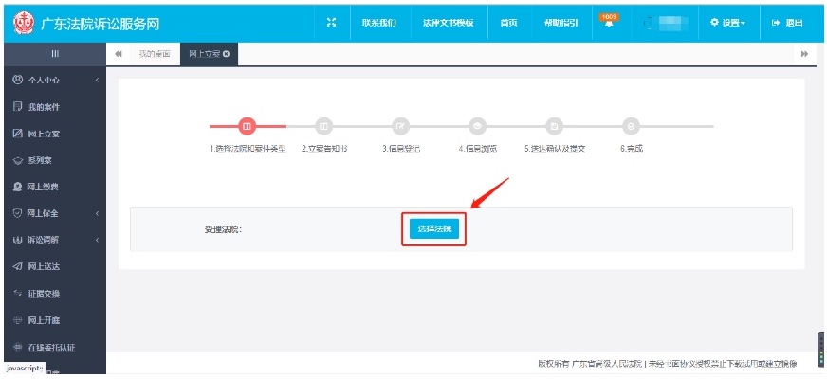Click step 2 立案告知书 circle icon
827x379 pixels.
tap(323, 127)
